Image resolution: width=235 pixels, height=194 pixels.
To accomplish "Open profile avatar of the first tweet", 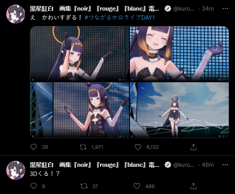I will [x=16, y=14].
